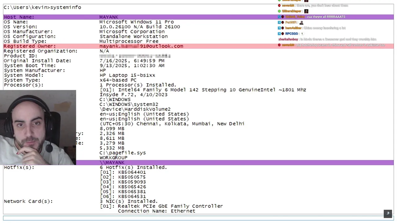Click the blue badge beside here4sliker
Image resolution: width=397 pixels, height=223 pixels.
pos(279,28)
